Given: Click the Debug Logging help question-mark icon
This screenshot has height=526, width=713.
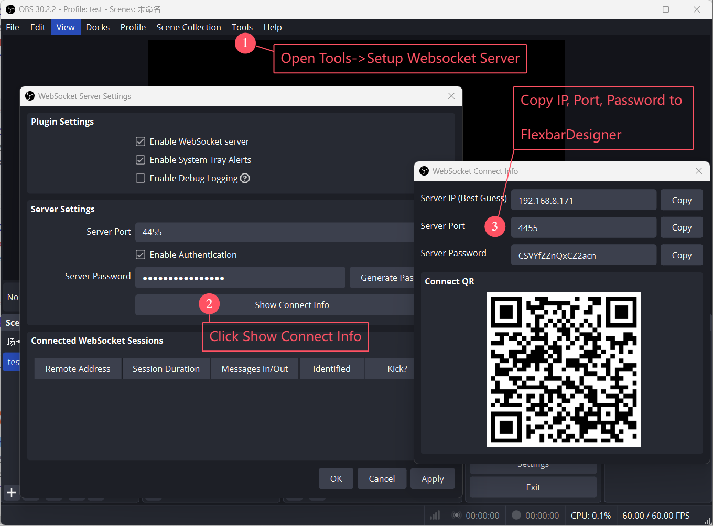Looking at the screenshot, I should (245, 178).
